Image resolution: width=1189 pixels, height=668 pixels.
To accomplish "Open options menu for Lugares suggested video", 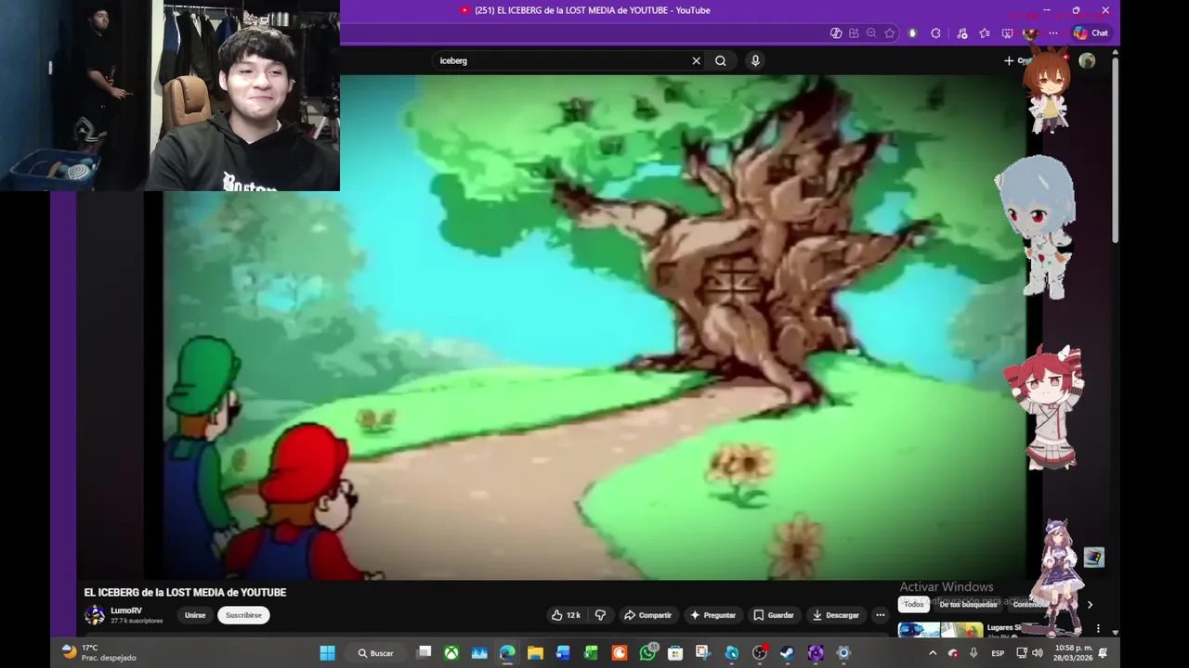I will 1098,629.
